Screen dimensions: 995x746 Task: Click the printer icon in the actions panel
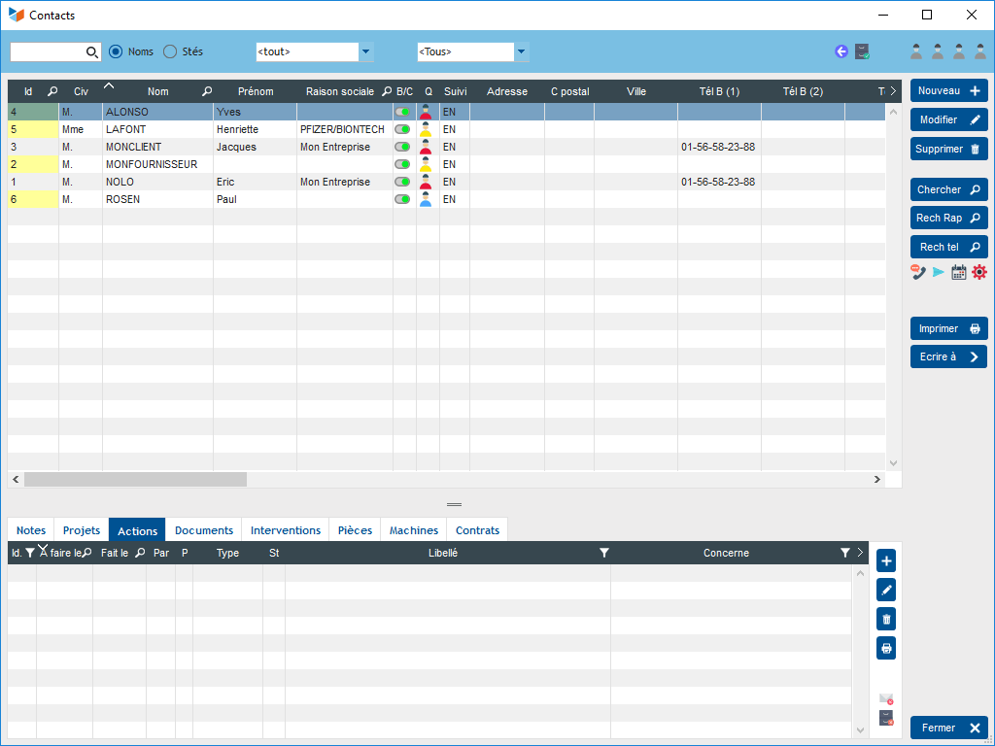click(886, 648)
